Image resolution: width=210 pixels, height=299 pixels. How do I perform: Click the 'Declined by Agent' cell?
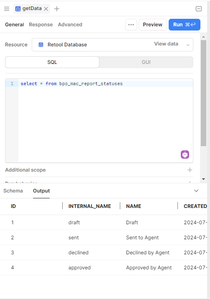click(x=148, y=253)
